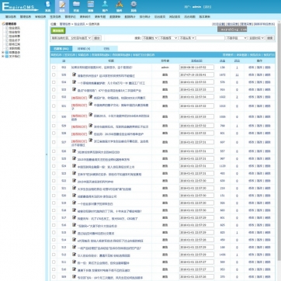Switch to the Published (44) tab

point(61,49)
